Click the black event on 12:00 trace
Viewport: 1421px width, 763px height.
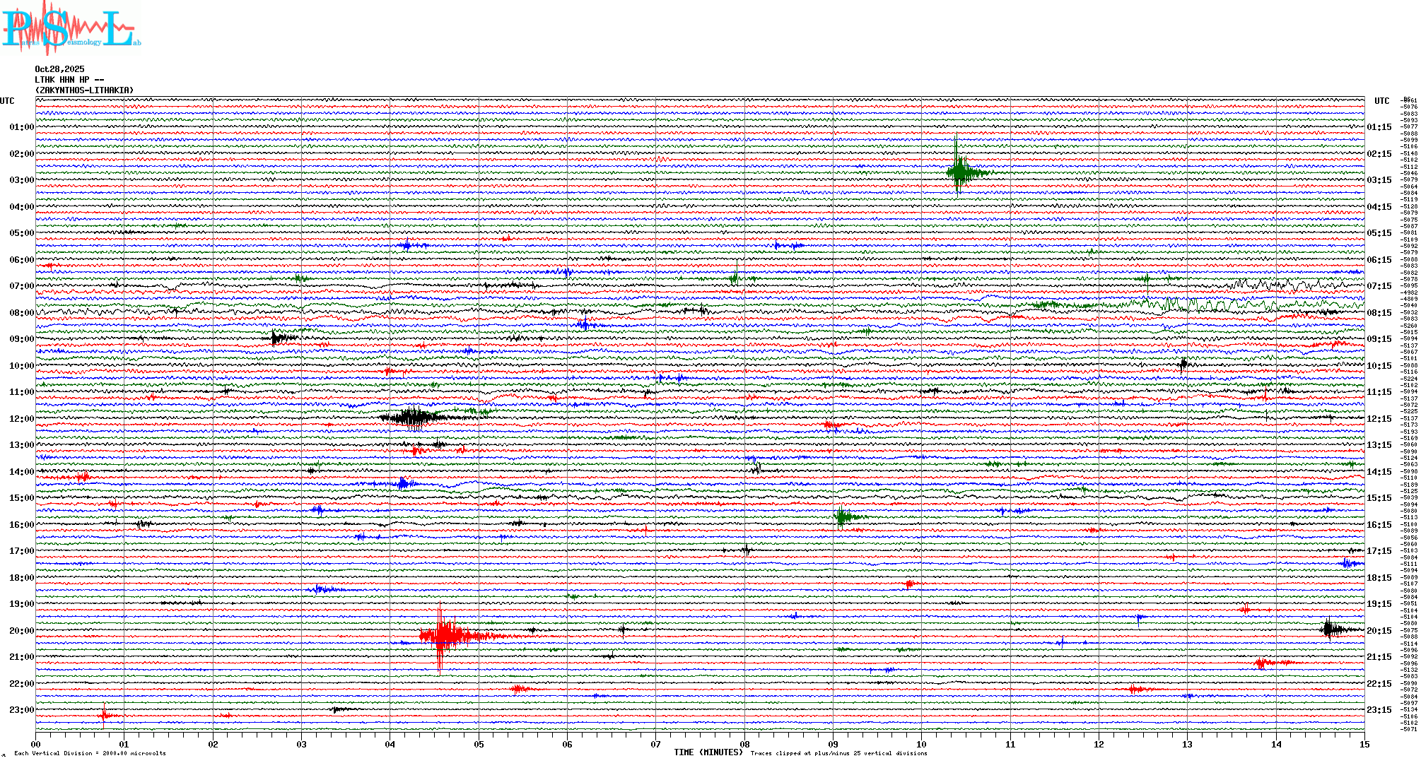pos(412,417)
